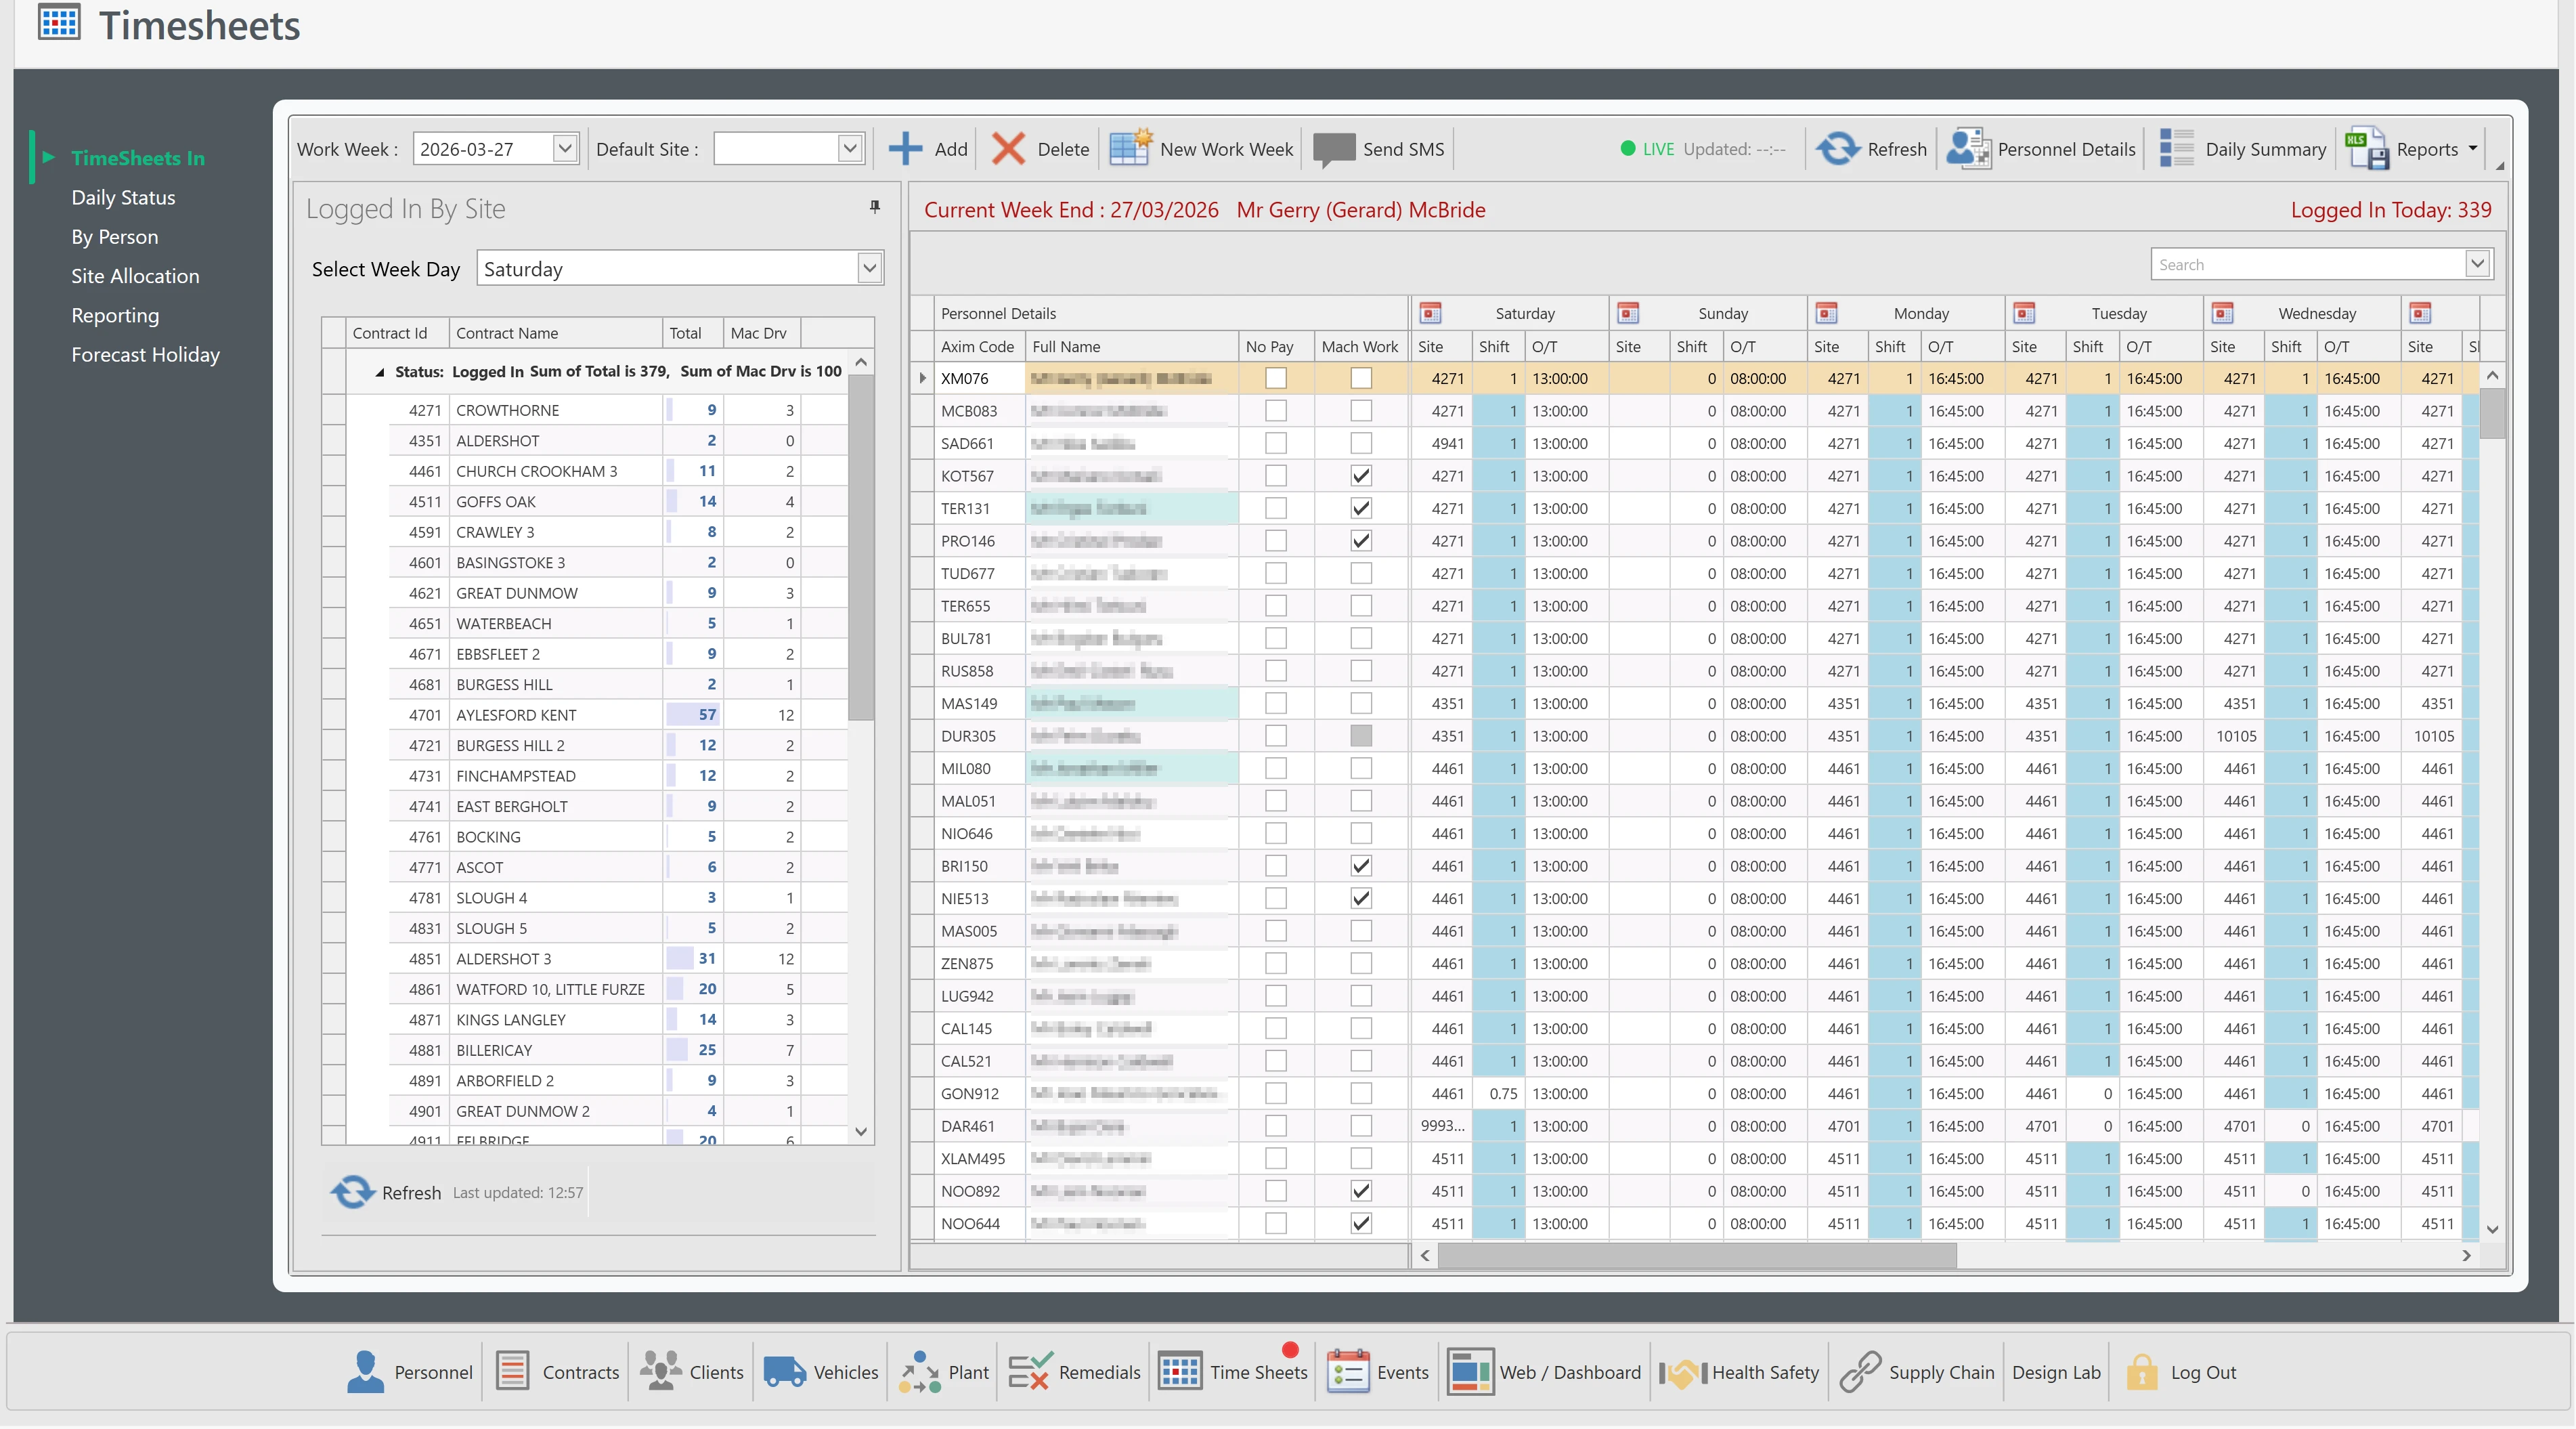Viewport: 2576px width, 1429px height.
Task: Open Reporting sidebar item
Action: pos(115,315)
